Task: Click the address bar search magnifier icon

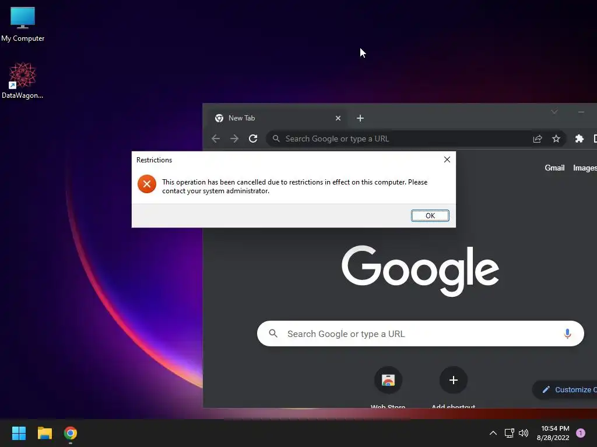Action: click(x=276, y=139)
